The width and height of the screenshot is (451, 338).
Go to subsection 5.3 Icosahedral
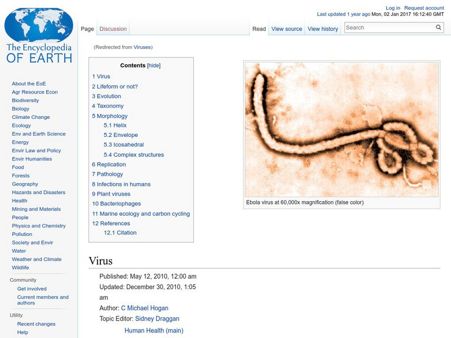pos(123,145)
